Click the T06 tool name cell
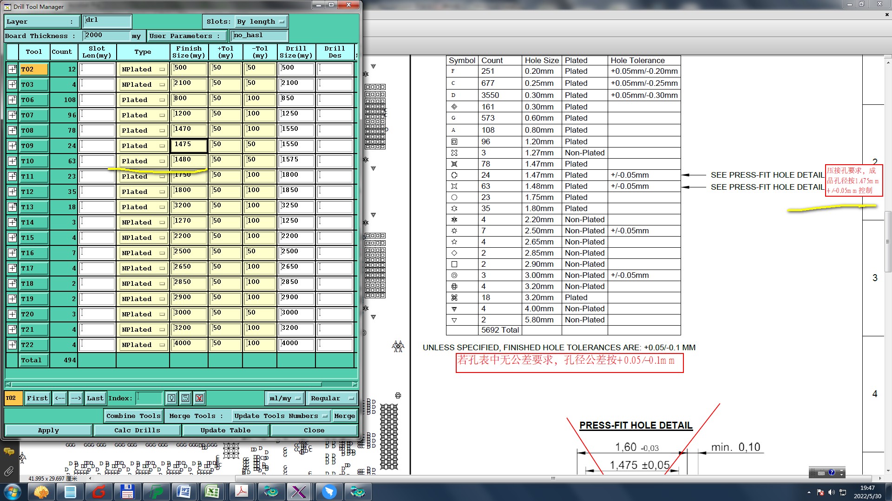The width and height of the screenshot is (892, 501). pyautogui.click(x=33, y=100)
